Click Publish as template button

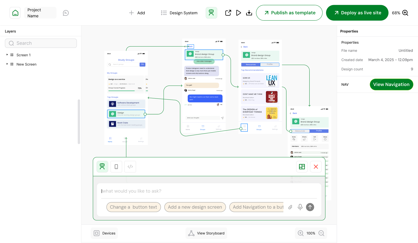(289, 13)
